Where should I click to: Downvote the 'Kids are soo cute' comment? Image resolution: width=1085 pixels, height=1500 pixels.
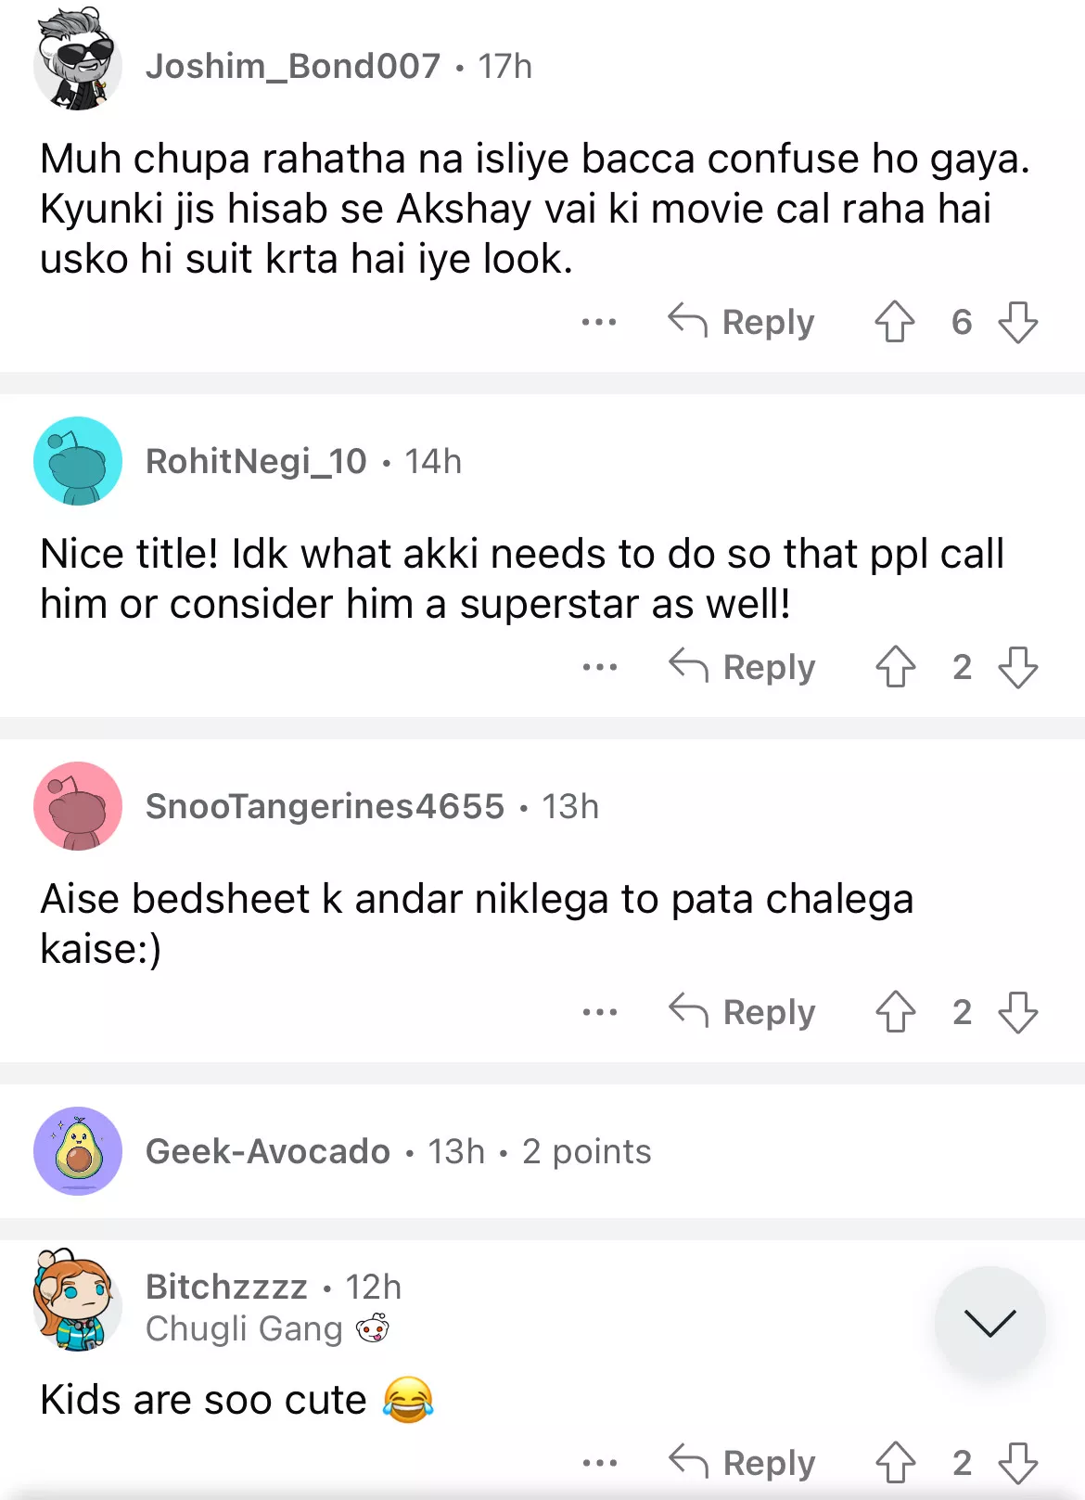tap(1017, 1463)
